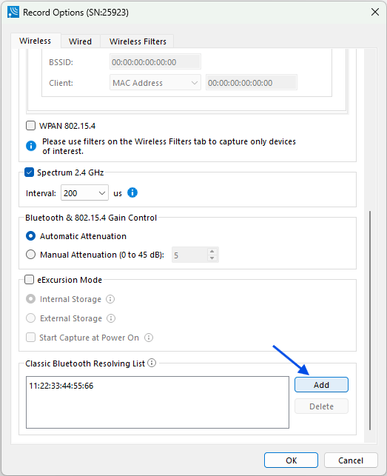Uncheck Spectrum 2.4 GHz

point(29,172)
